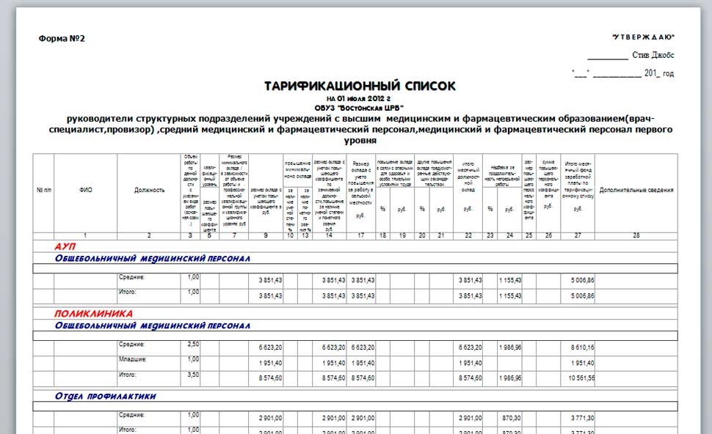Viewport: 712px width, 434px height.
Task: Click the work volume value 3,50
Action: 193,375
